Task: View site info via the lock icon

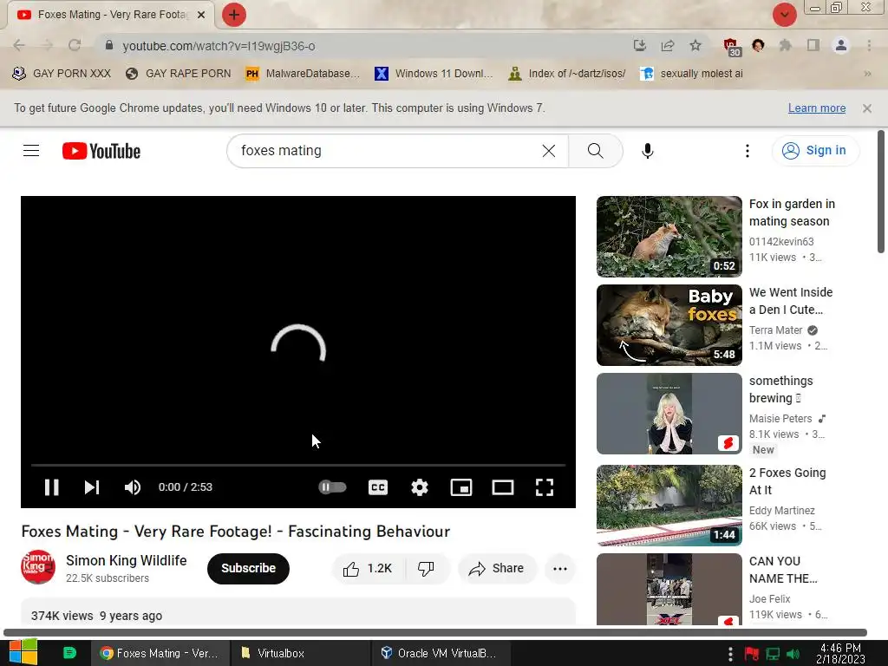Action: 109,45
